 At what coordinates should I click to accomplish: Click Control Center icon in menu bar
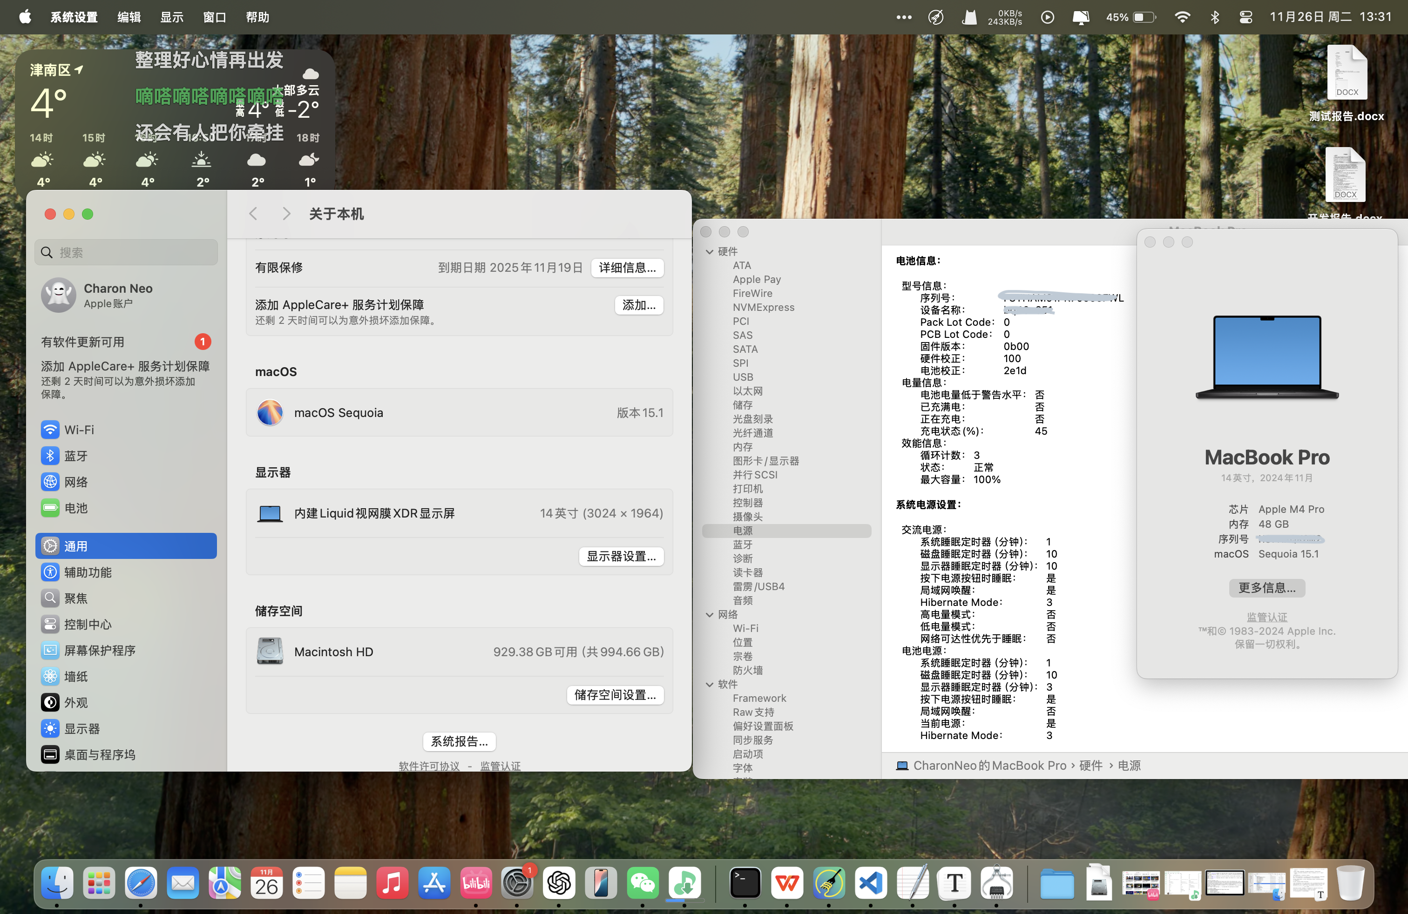point(1246,17)
